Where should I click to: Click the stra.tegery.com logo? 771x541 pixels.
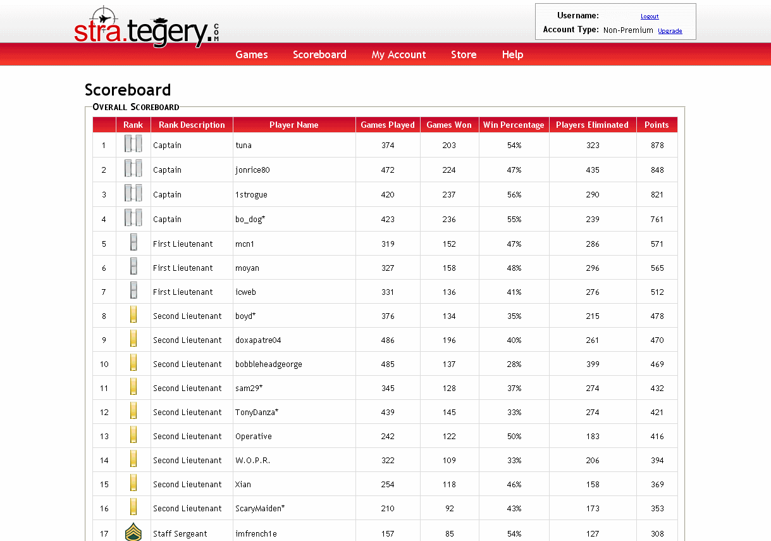click(x=147, y=27)
